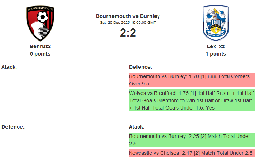Click Lex_xz's 1 points label
The height and width of the screenshot is (168, 256).
click(x=216, y=54)
